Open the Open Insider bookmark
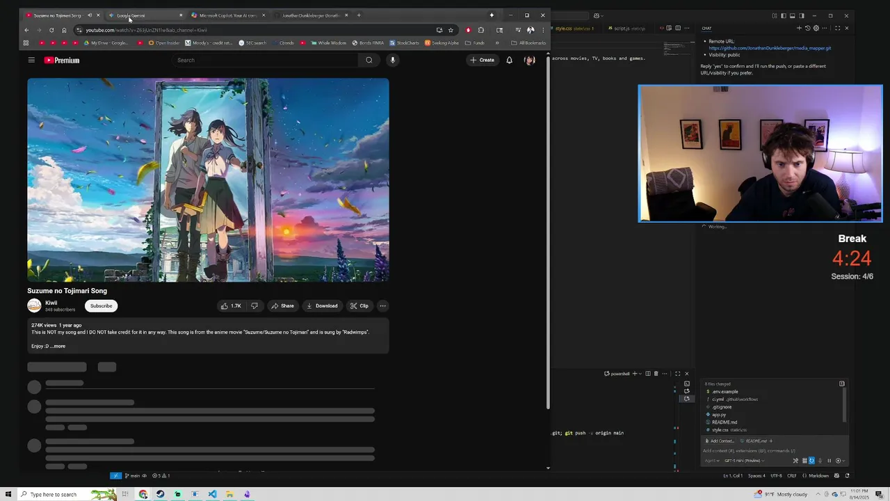Viewport: 890px width, 501px height. [163, 43]
